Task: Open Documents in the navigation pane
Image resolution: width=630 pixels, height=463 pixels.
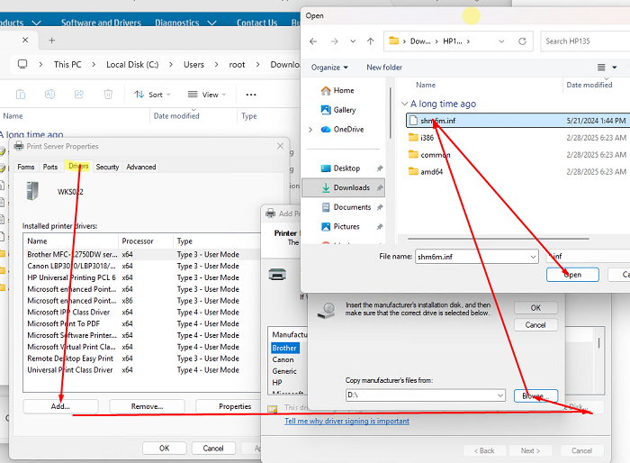Action: click(x=346, y=207)
